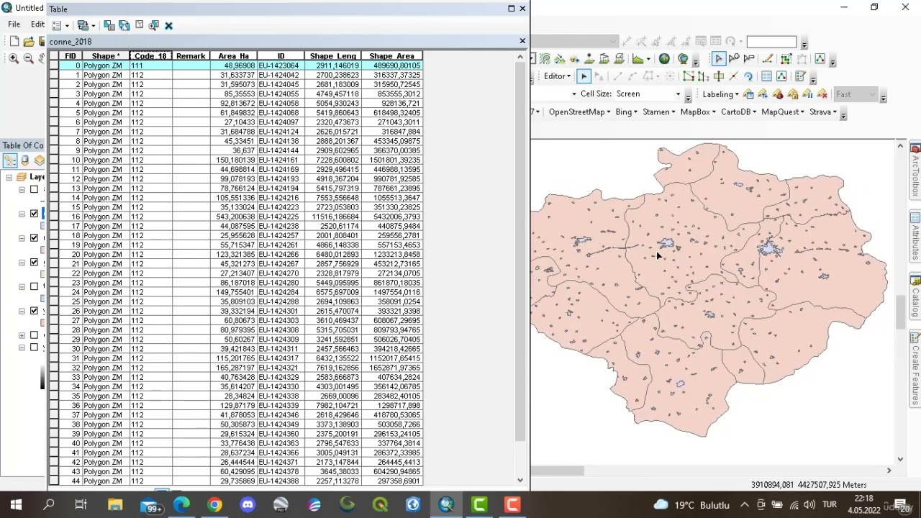Click the Area_Ha column header
Screen dimensions: 921x518
pos(234,56)
